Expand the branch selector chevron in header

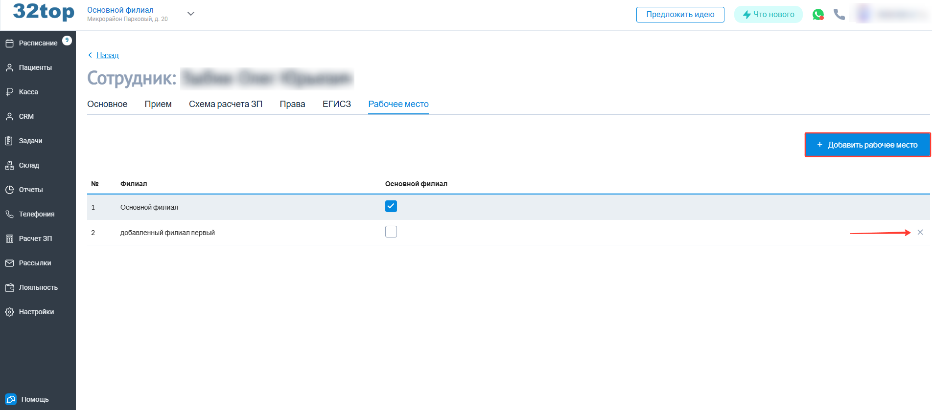191,14
